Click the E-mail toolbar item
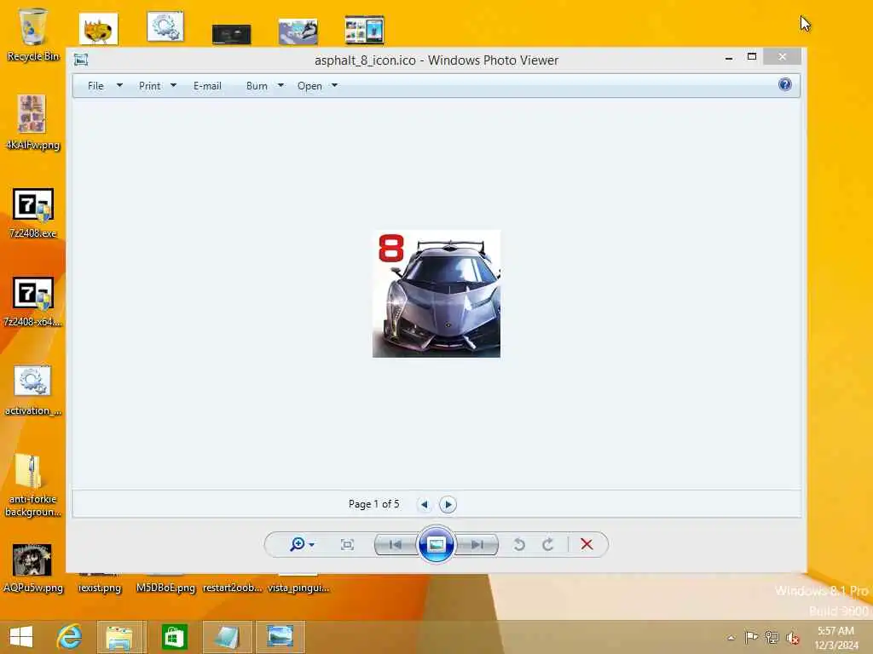Screen dimensions: 873x654 (207, 86)
